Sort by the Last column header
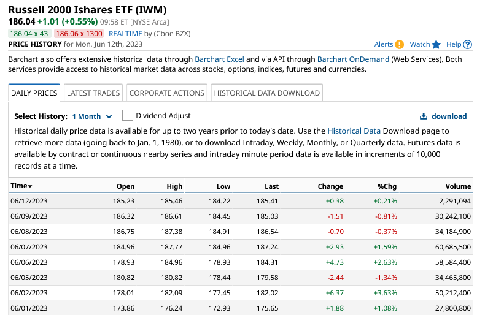This screenshot has height=315, width=477. click(272, 186)
